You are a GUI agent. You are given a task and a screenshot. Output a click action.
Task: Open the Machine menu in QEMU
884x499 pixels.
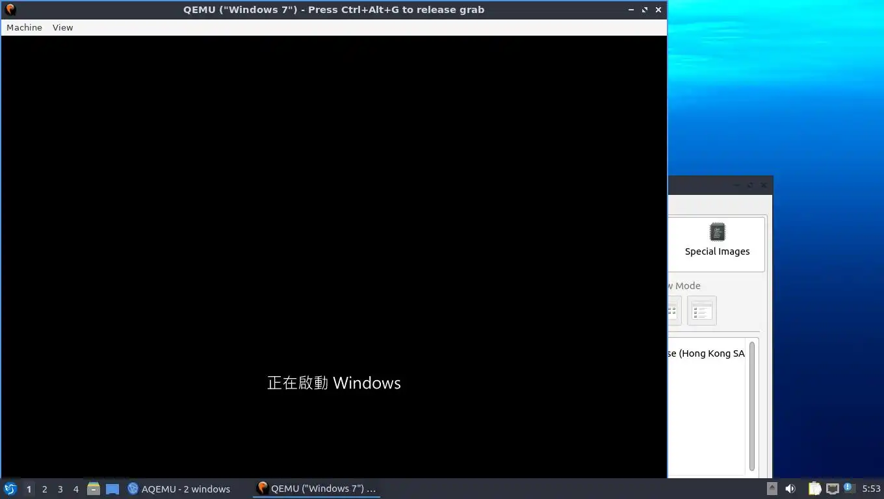point(24,27)
